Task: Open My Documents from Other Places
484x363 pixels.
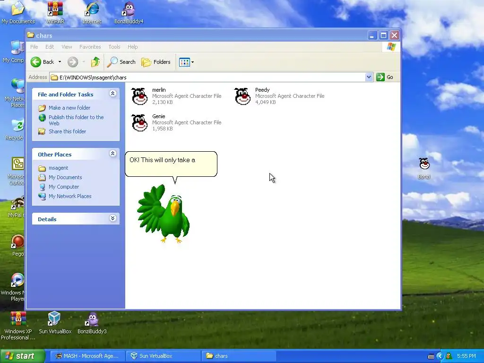Action: (x=65, y=178)
